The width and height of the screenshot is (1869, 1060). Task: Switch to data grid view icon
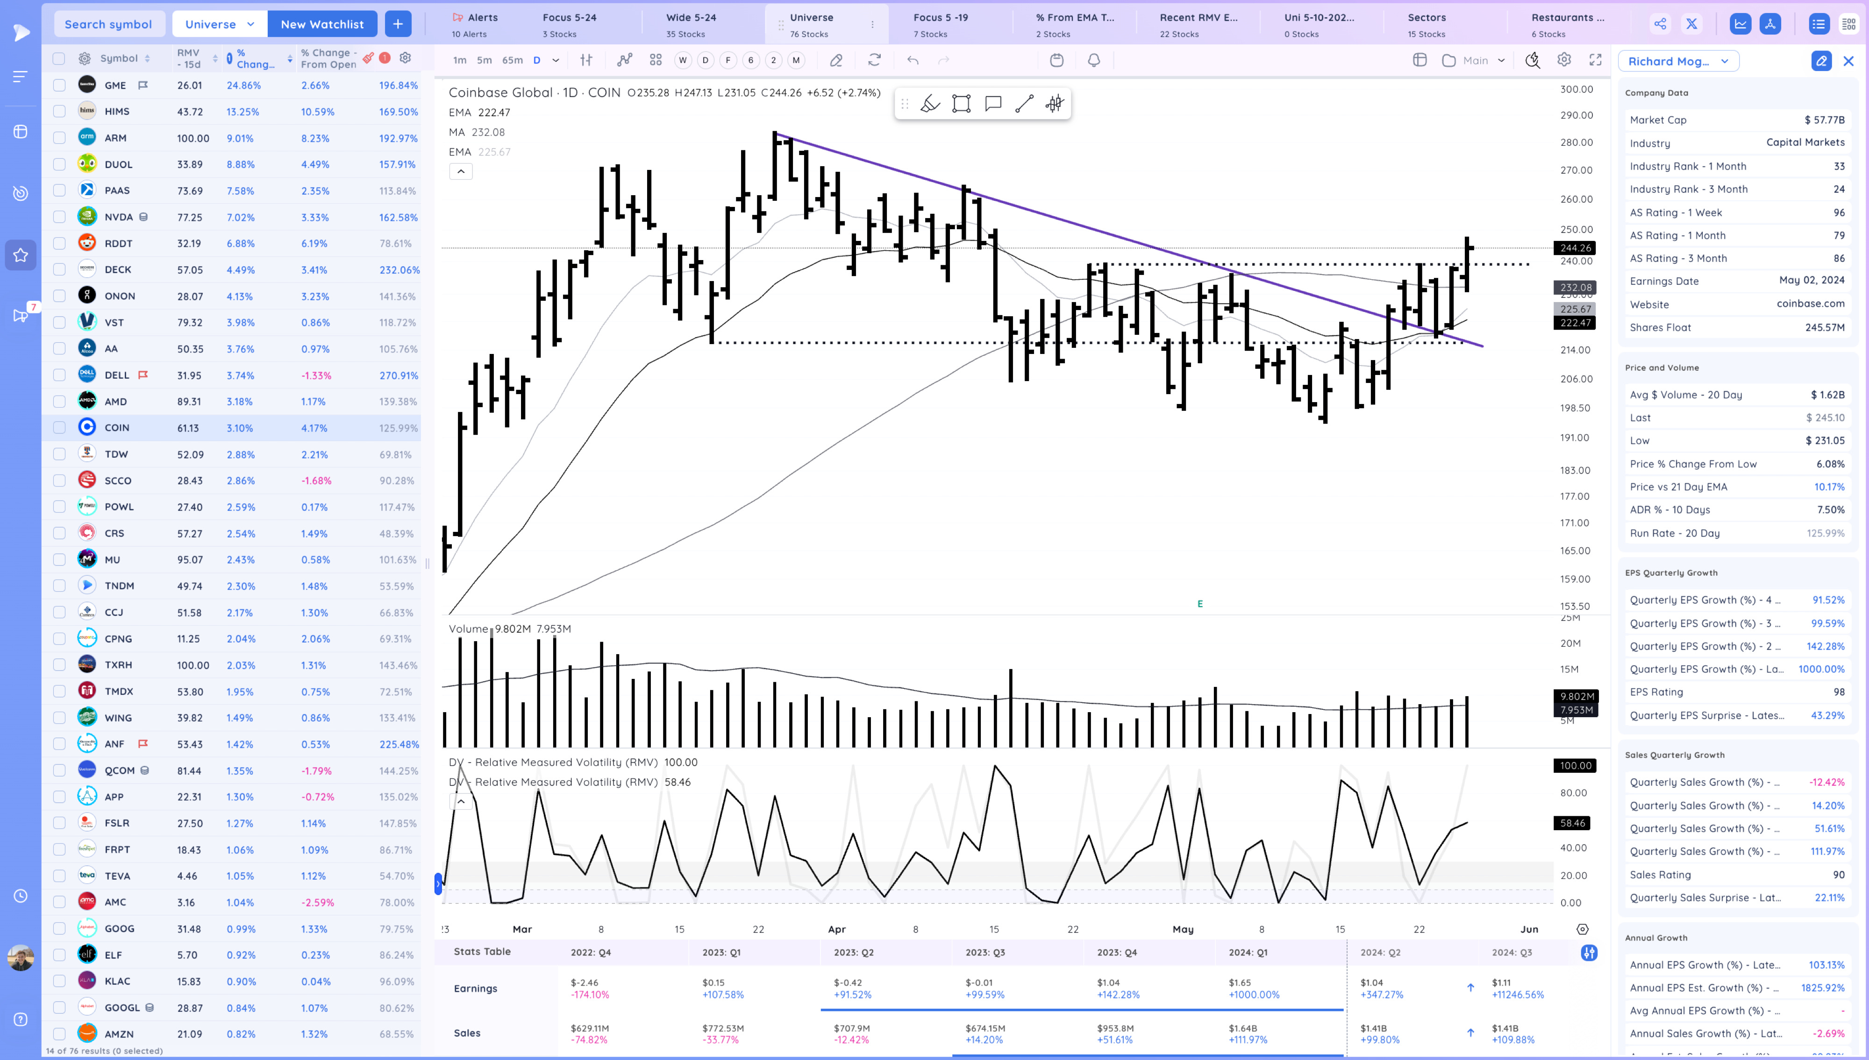tap(1848, 24)
